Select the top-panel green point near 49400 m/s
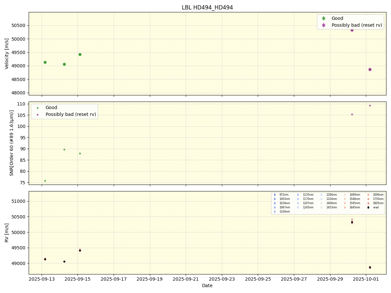The height and width of the screenshot is (293, 391). point(80,54)
